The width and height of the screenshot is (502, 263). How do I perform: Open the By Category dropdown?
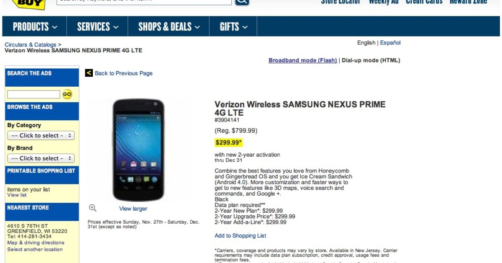point(41,136)
